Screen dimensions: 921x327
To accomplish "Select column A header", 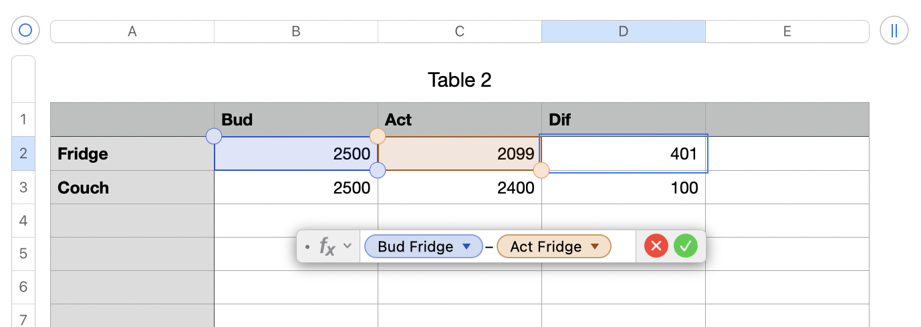I will 132,31.
